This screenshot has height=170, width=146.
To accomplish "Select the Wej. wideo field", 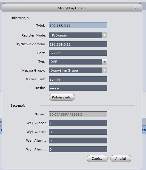I will (78, 123).
